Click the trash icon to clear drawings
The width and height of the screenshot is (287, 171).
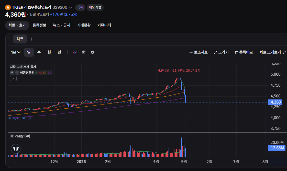[x=84, y=52]
